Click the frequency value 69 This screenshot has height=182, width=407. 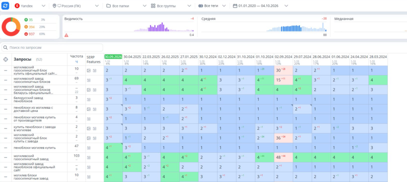coord(76,78)
